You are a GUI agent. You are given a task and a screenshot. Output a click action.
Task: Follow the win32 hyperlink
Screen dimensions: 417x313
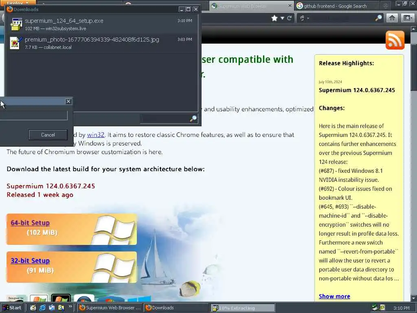pos(96,134)
